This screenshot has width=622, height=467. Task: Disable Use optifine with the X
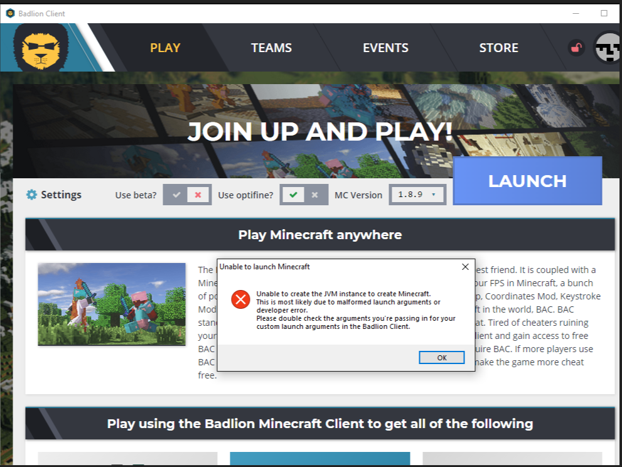point(314,195)
